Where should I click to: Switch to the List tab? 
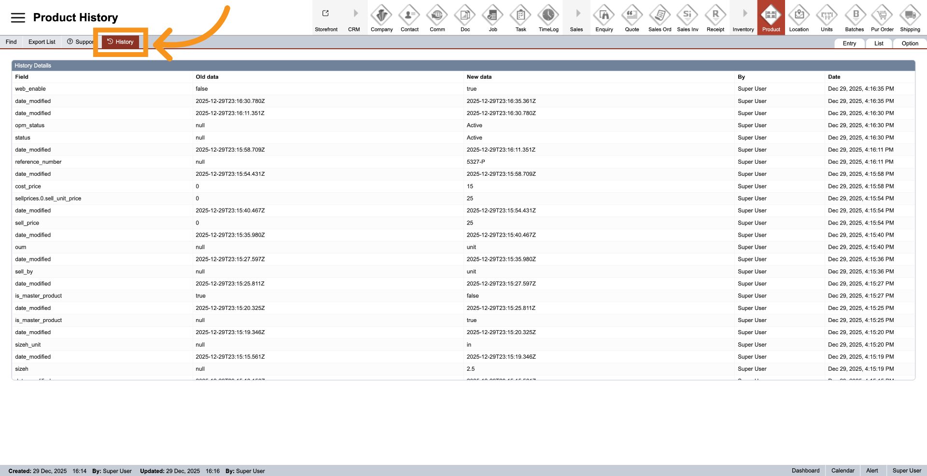click(879, 43)
